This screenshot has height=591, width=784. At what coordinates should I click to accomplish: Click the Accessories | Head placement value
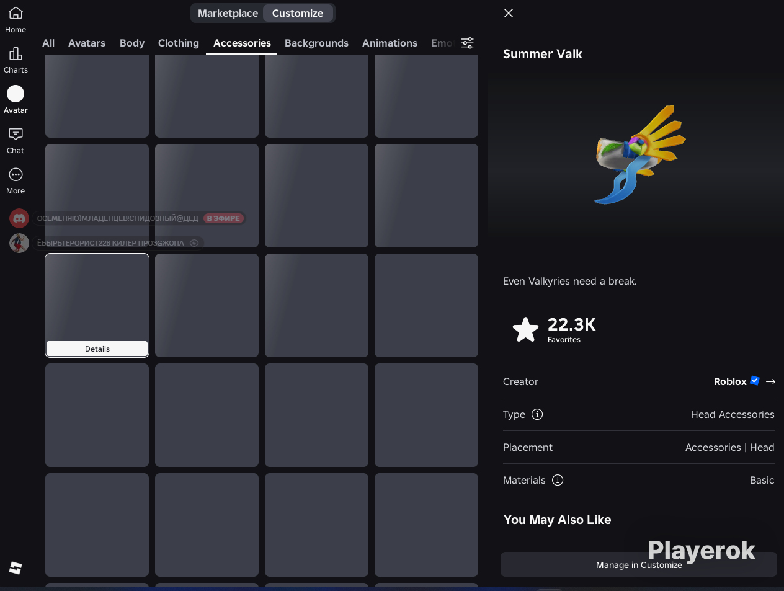point(729,447)
